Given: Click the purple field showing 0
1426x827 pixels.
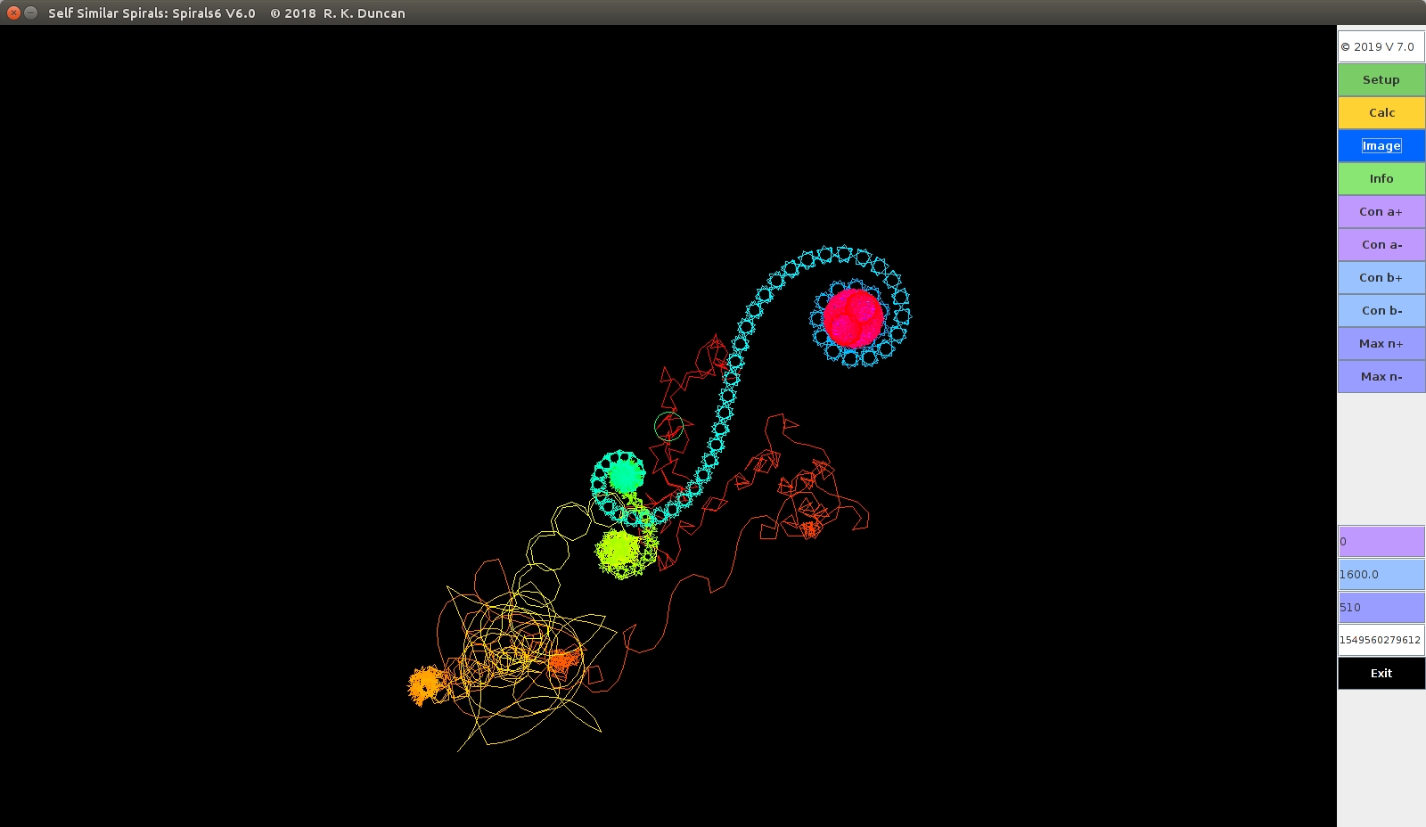Looking at the screenshot, I should point(1381,541).
